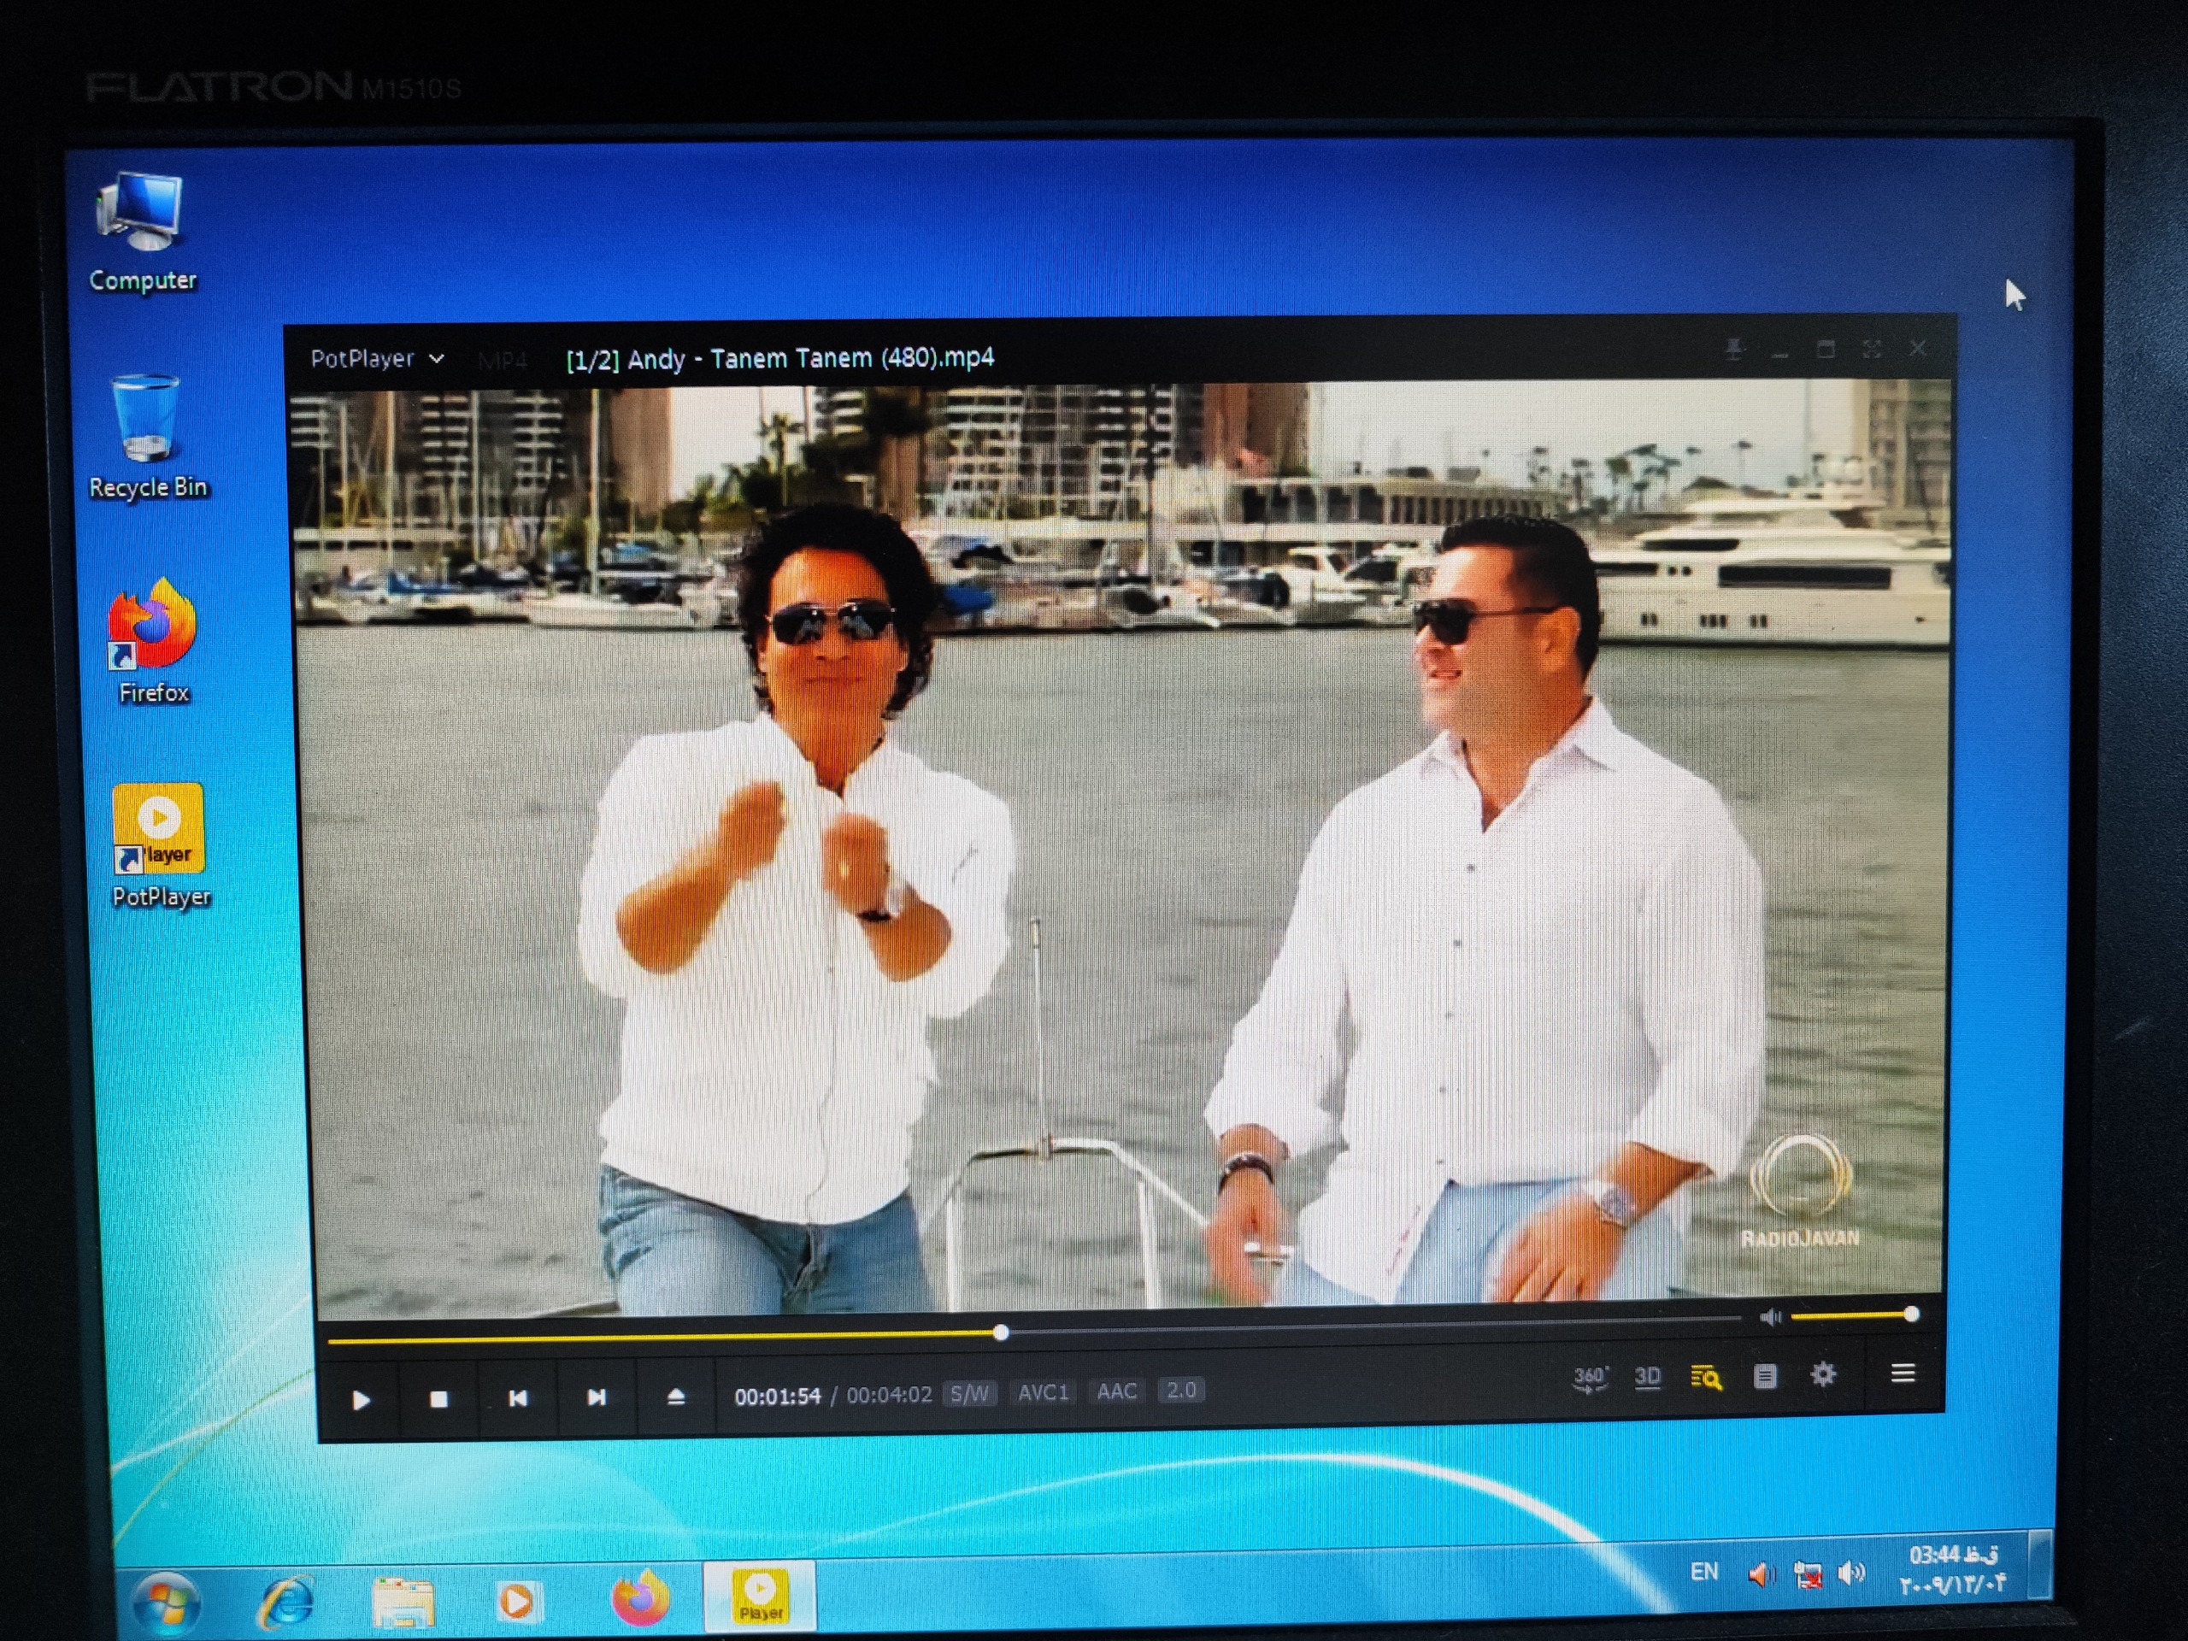Image resolution: width=2188 pixels, height=1641 pixels.
Task: Show the chapter/bookmark list icon
Action: click(x=1765, y=1376)
